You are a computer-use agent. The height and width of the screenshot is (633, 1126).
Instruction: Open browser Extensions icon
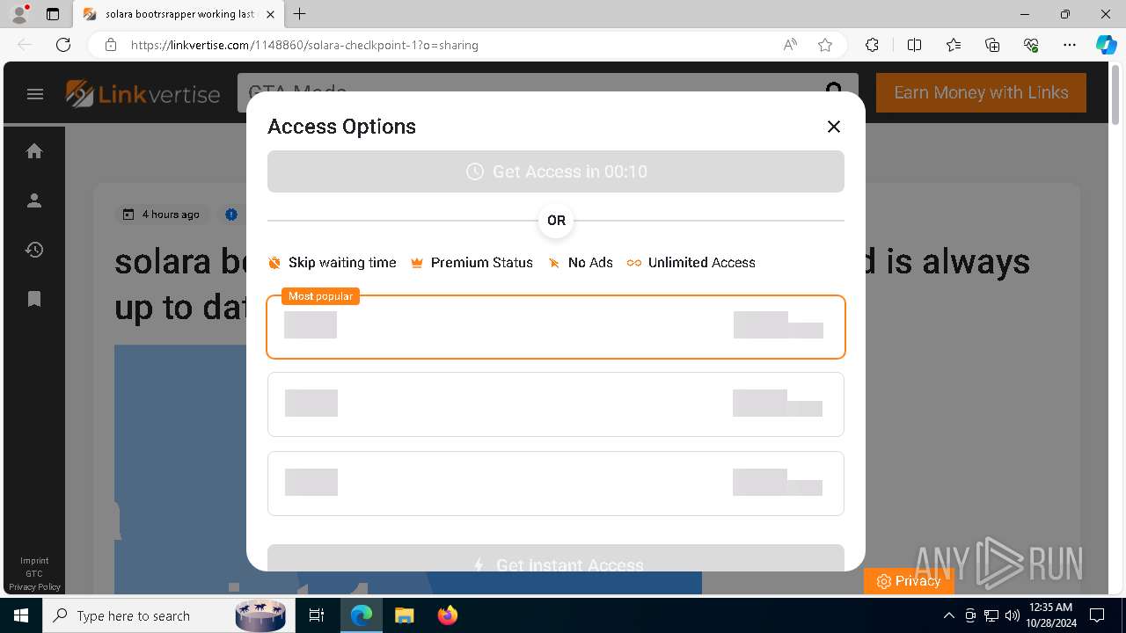(x=872, y=45)
